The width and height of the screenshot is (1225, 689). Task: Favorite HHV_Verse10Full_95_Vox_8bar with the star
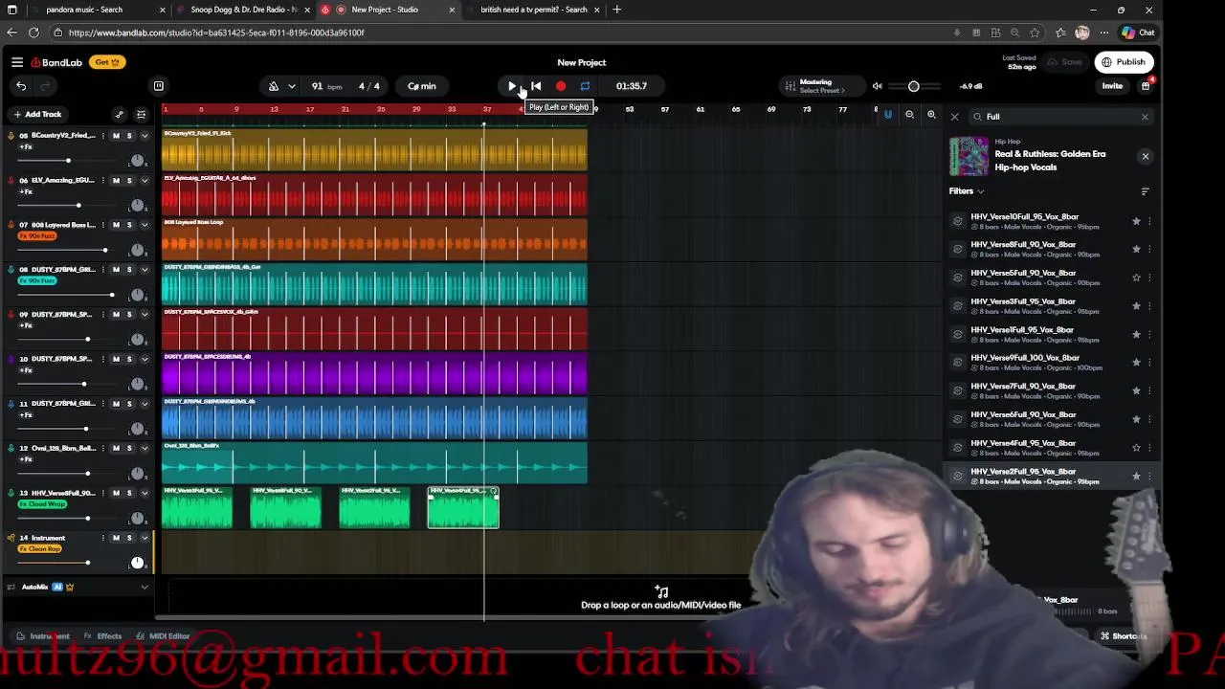click(x=1136, y=221)
